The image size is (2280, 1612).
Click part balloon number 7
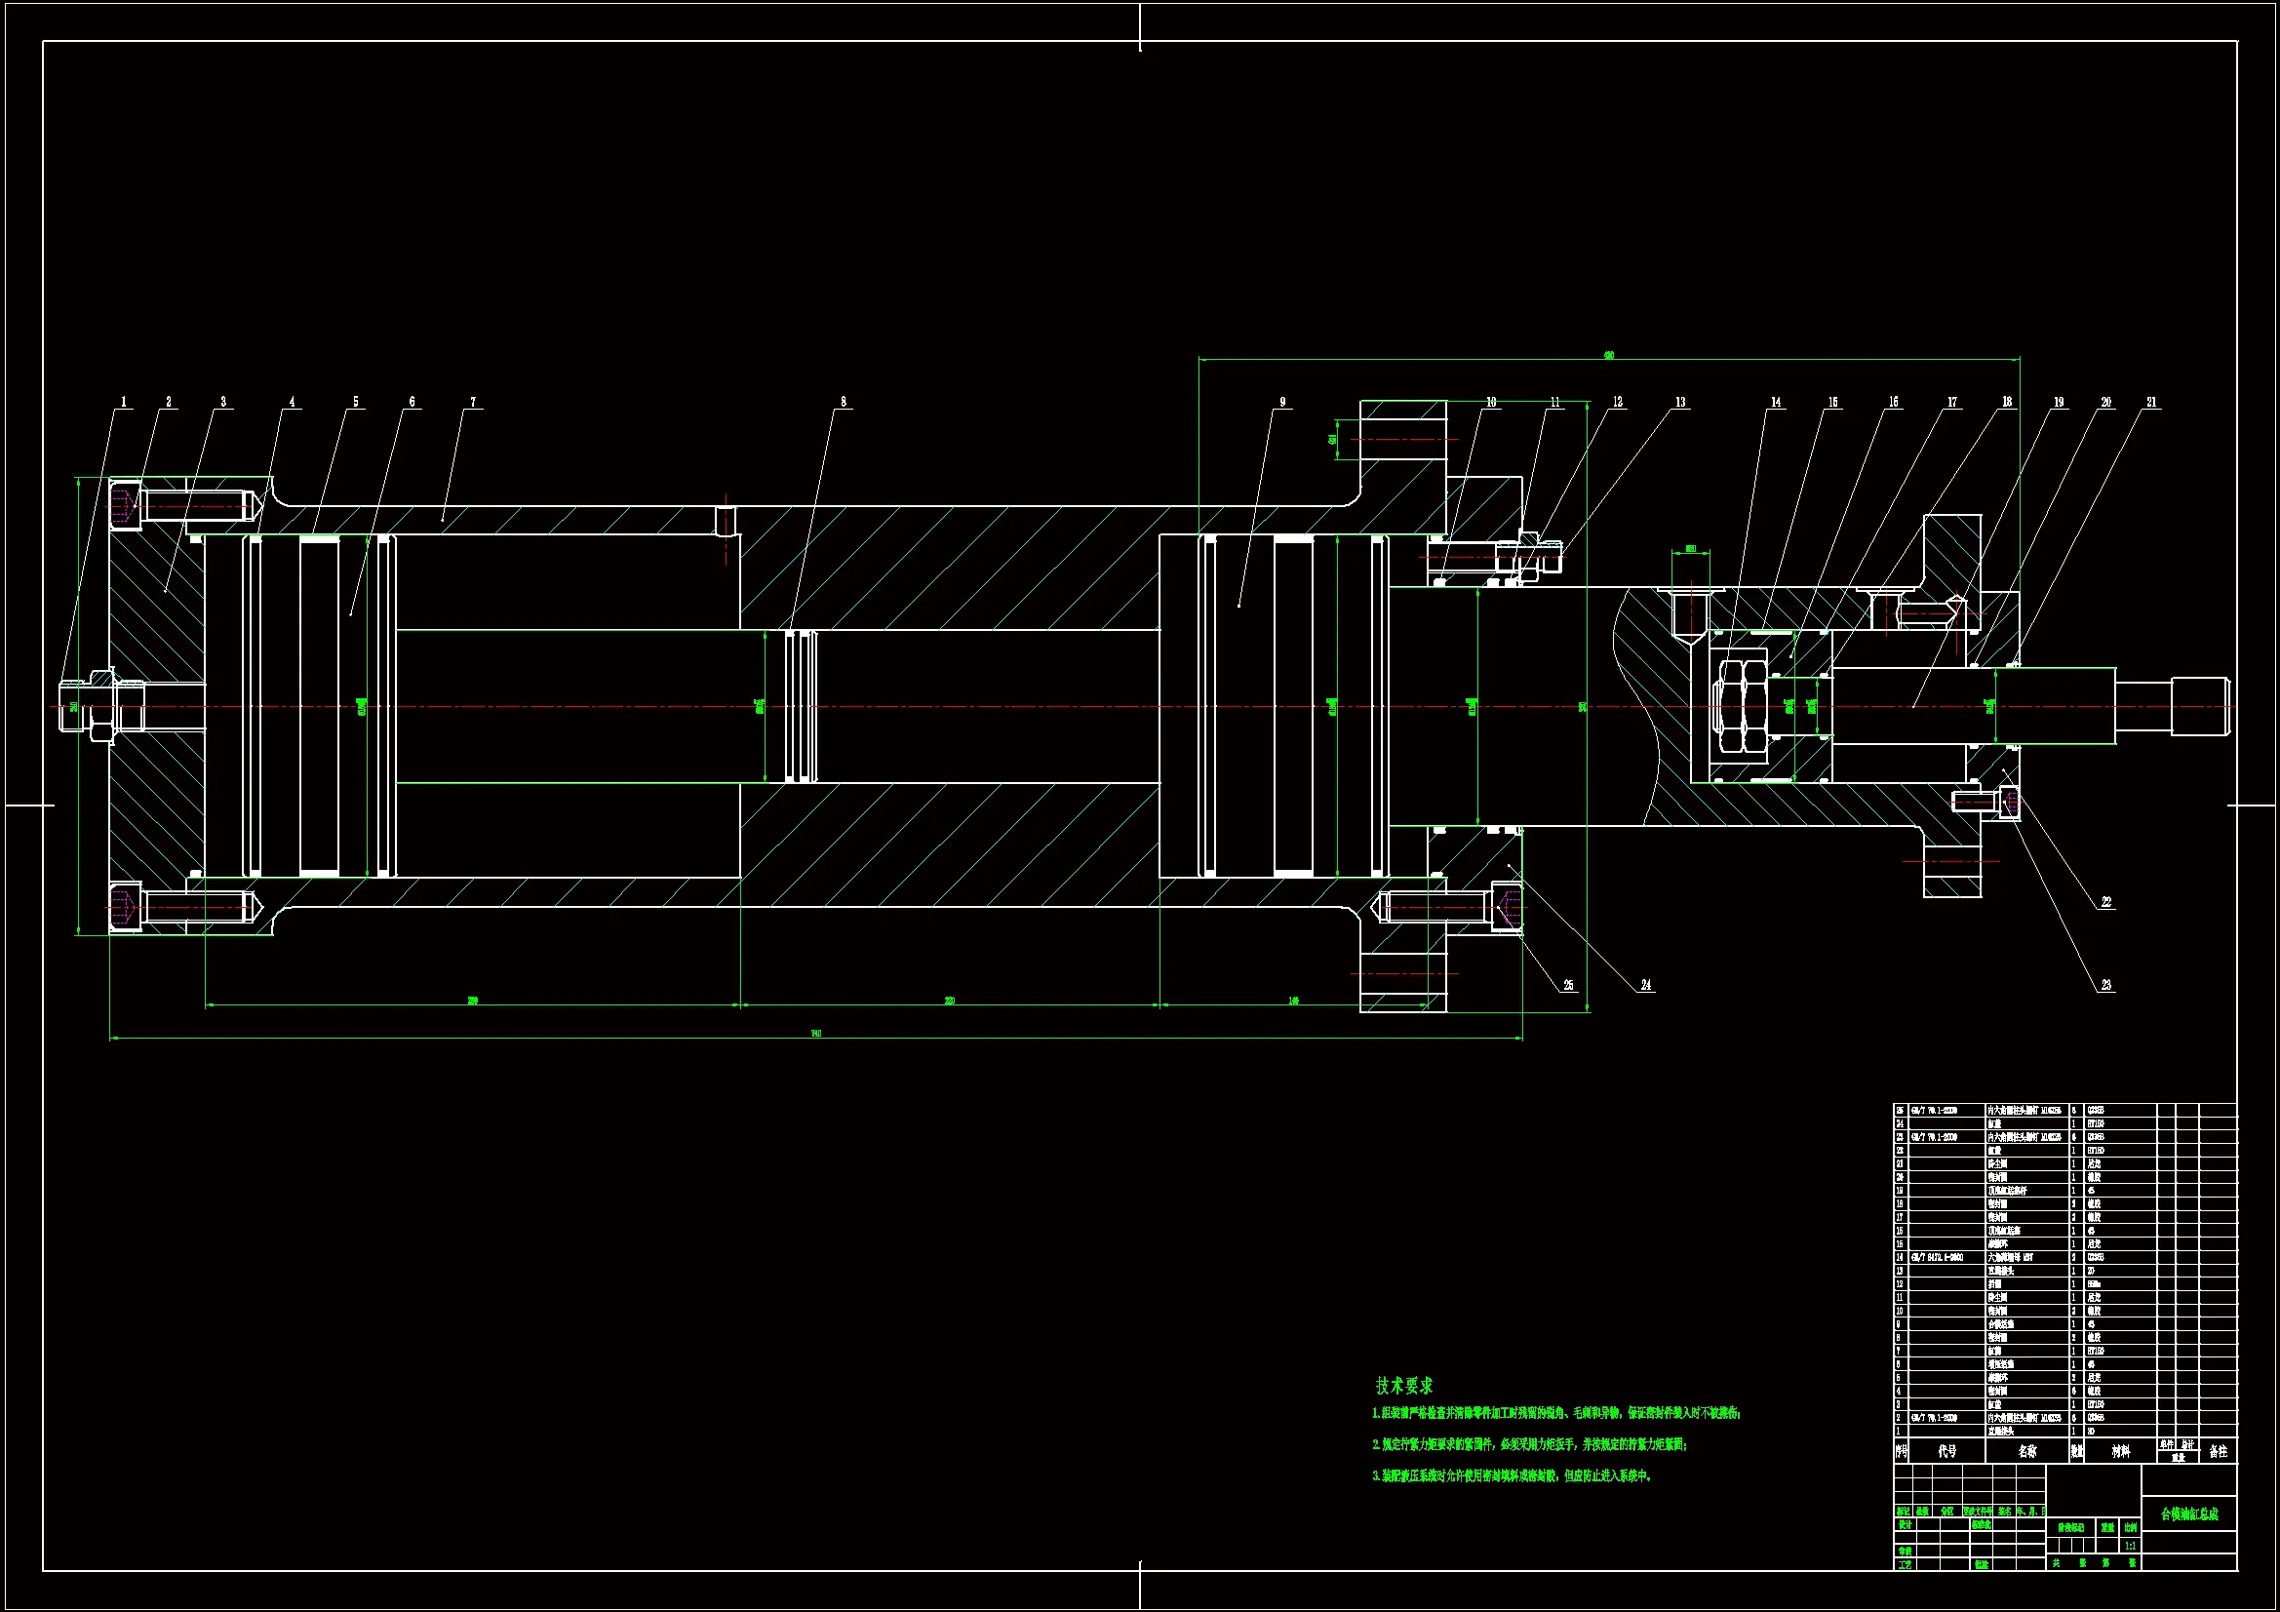click(473, 402)
